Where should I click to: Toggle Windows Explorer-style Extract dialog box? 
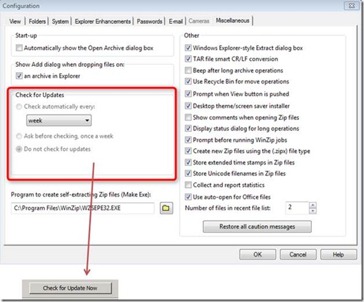(x=188, y=48)
